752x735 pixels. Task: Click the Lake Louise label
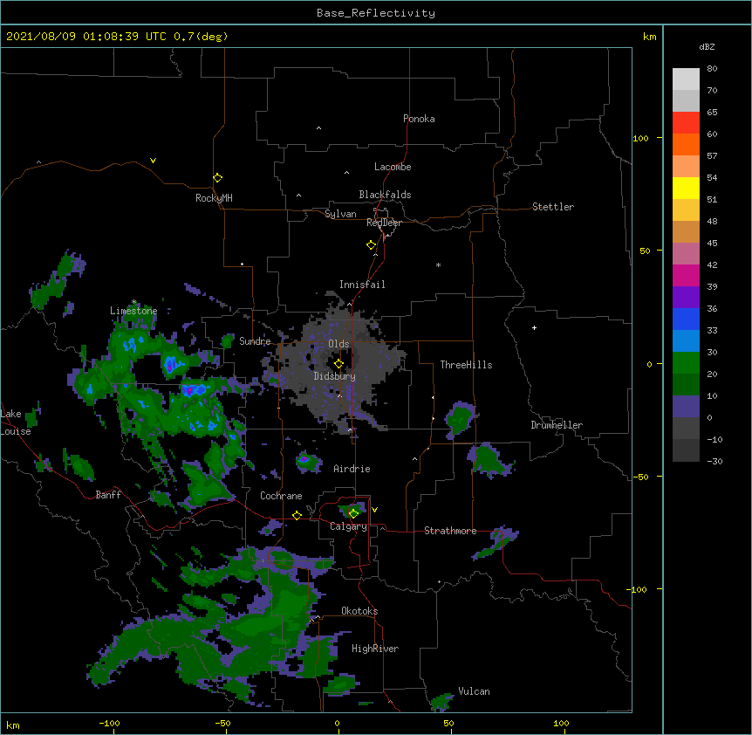pyautogui.click(x=16, y=422)
